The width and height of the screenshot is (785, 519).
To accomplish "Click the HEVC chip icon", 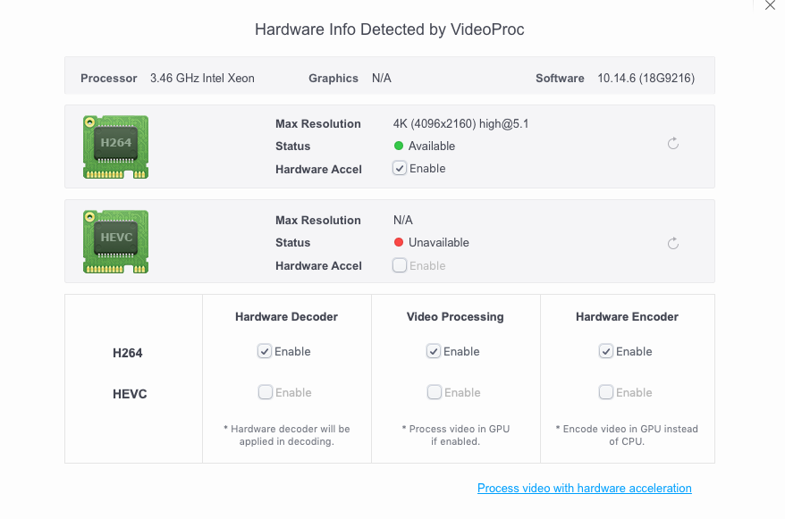I will (116, 241).
